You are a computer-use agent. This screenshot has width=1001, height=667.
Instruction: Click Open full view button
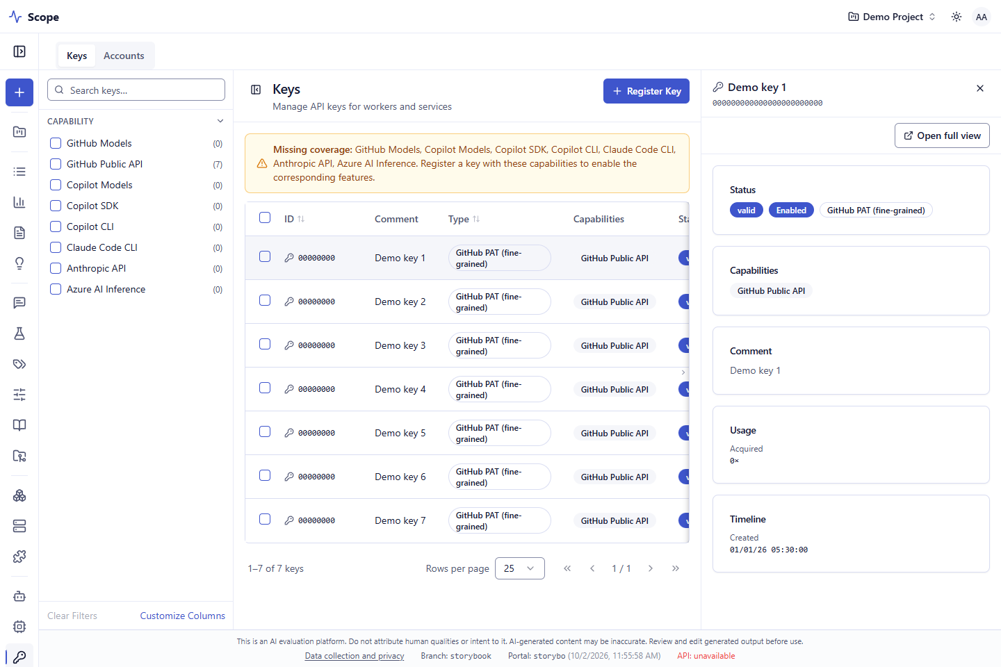[x=942, y=135]
